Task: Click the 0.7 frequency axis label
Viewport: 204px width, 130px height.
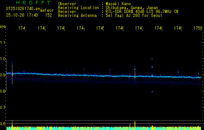Action: (x=3, y=108)
